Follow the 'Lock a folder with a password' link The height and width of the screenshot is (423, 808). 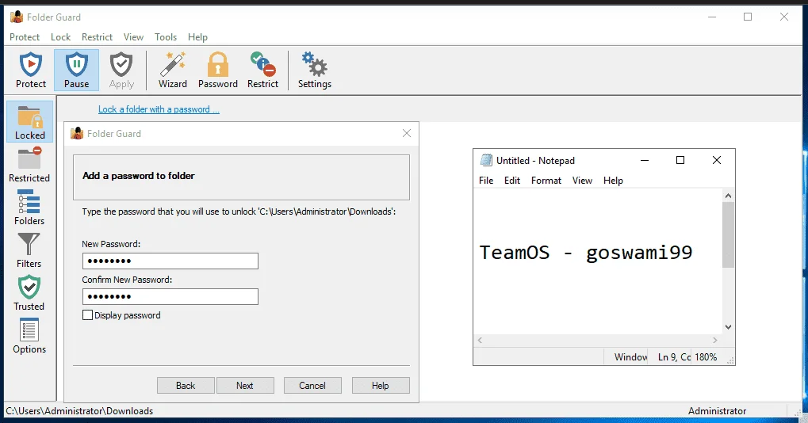coord(159,109)
